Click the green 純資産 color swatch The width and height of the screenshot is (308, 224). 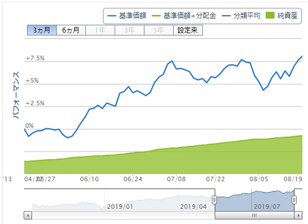[x=270, y=15]
